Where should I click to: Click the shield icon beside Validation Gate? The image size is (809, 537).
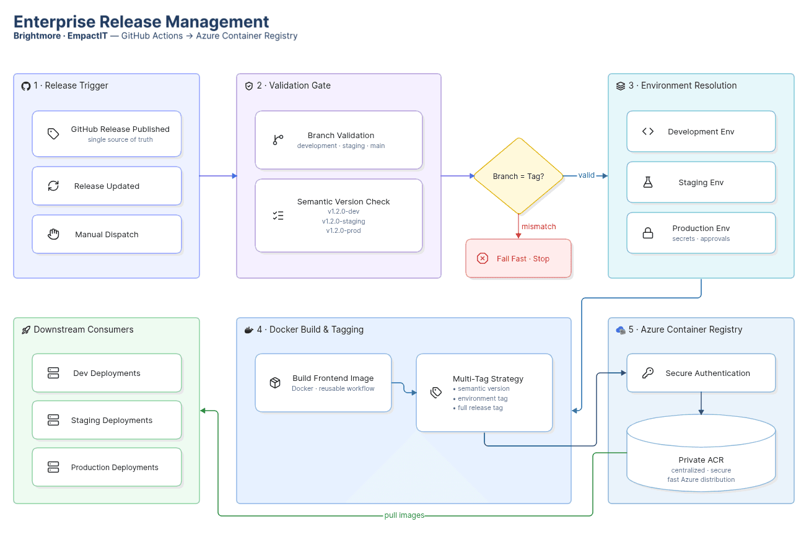pyautogui.click(x=249, y=86)
